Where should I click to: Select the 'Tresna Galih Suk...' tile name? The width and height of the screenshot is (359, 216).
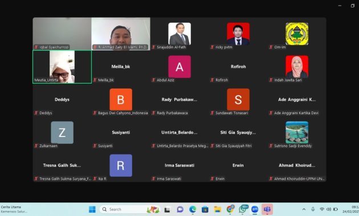point(62,165)
